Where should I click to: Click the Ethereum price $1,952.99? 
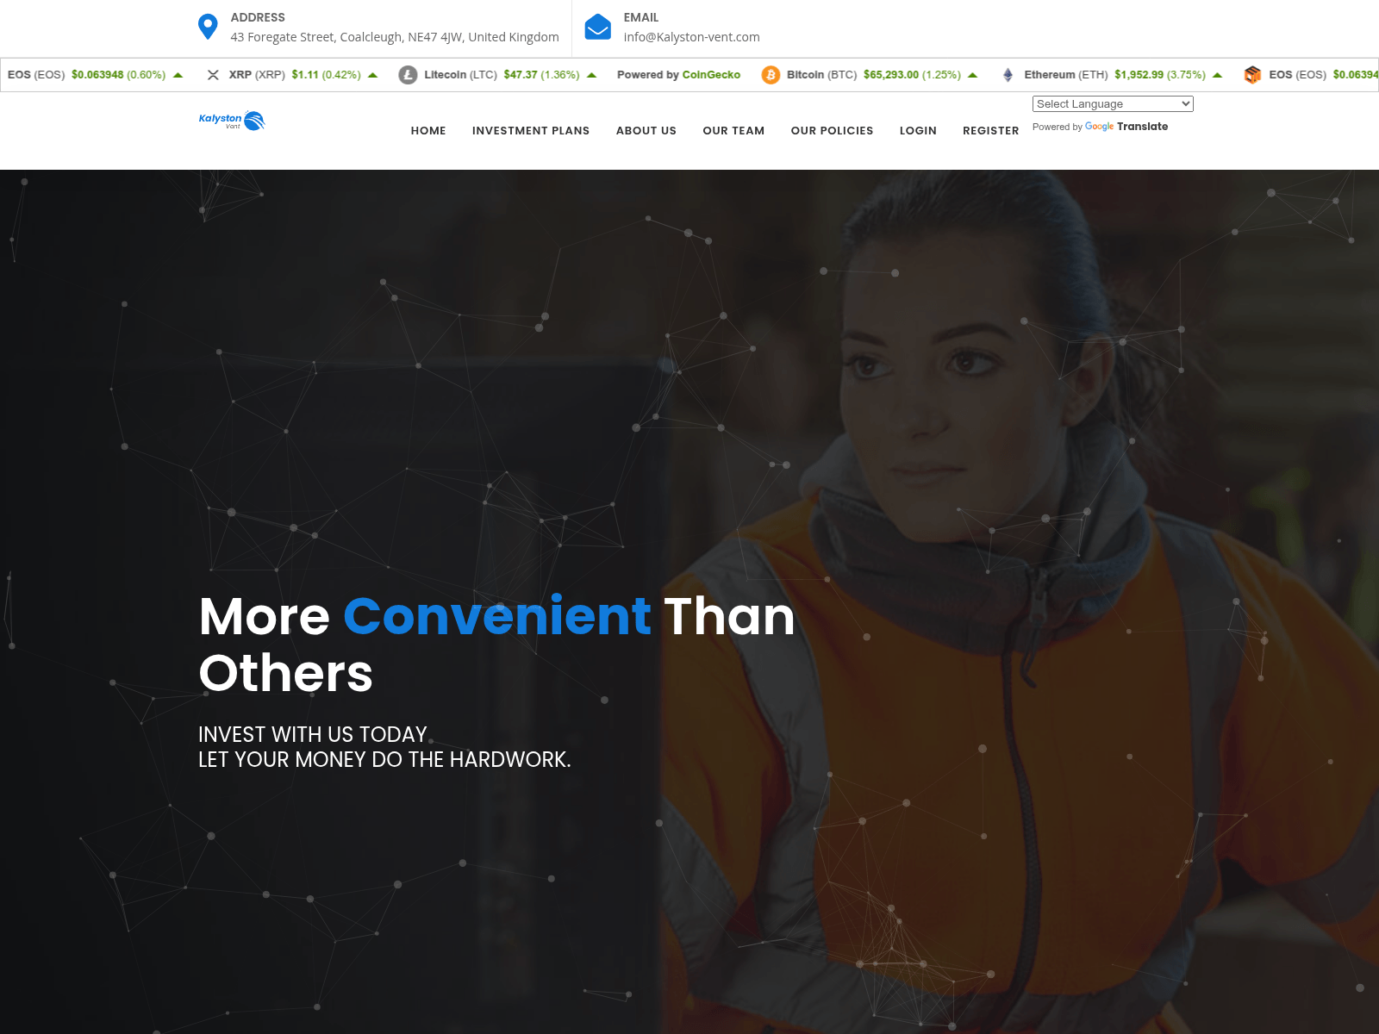click(1139, 75)
